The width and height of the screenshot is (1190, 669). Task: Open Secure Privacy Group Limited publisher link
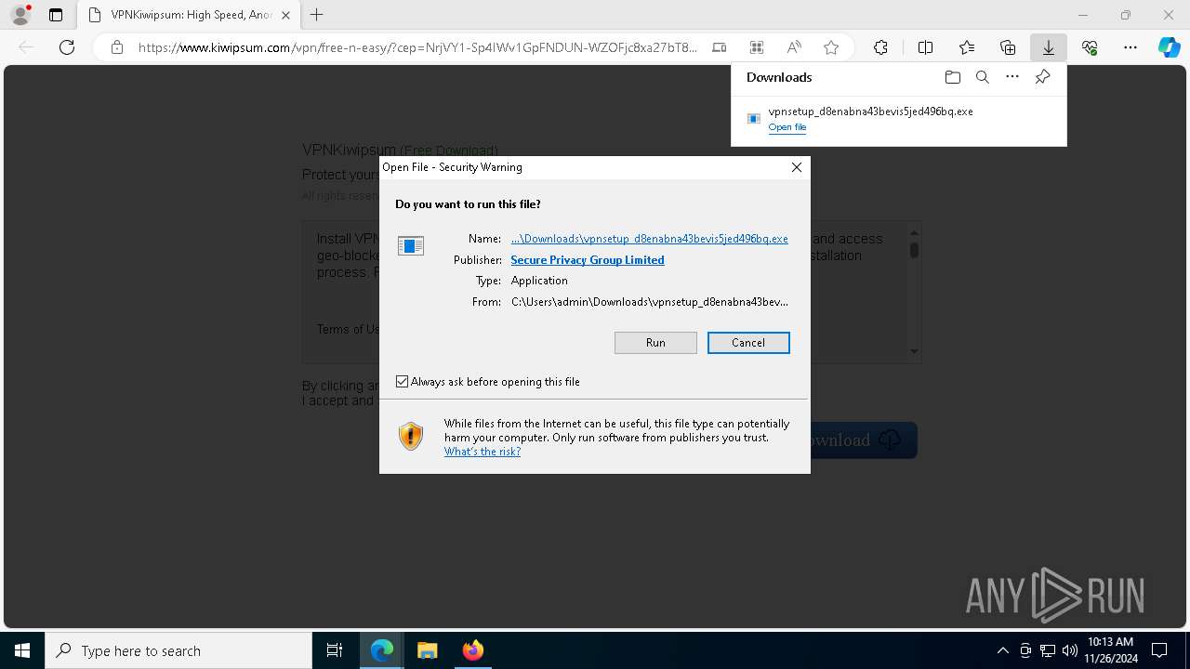tap(588, 260)
